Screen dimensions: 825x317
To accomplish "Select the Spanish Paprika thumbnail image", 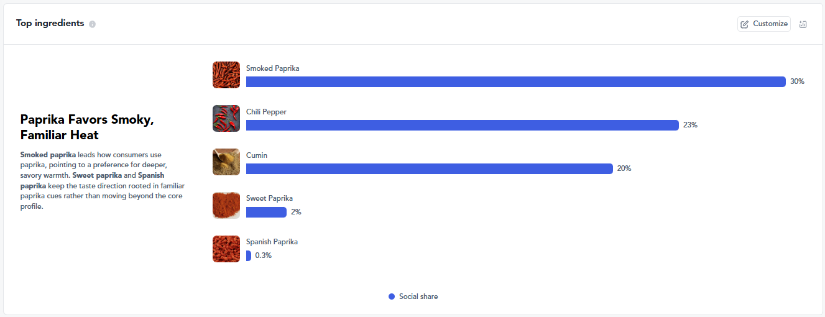I will [226, 249].
